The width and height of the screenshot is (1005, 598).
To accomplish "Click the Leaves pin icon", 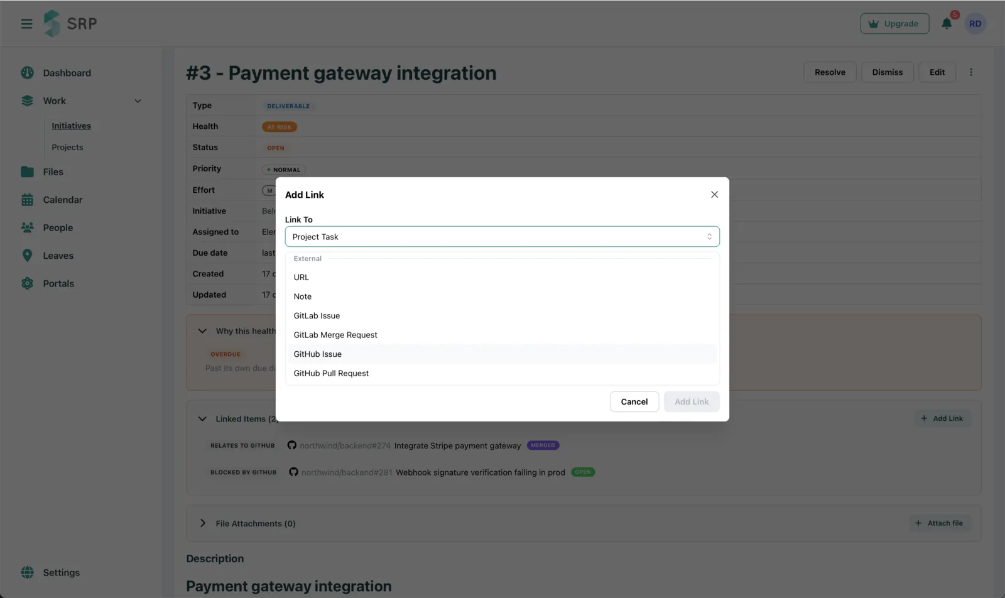I will 27,256.
